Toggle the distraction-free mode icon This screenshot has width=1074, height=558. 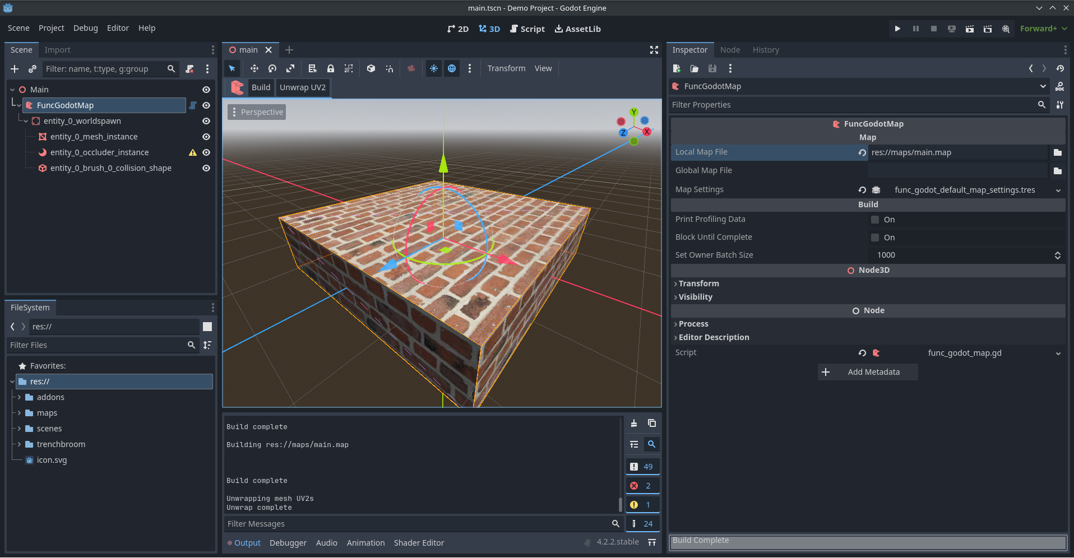click(x=654, y=50)
